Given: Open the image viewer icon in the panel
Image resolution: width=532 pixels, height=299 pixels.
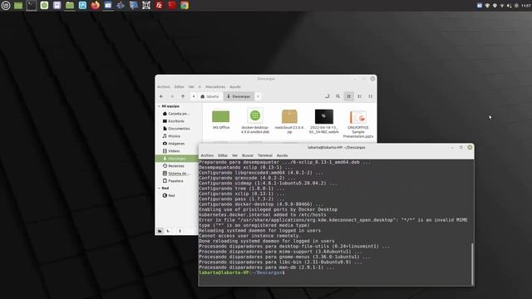Looking at the screenshot, I should tap(82, 5).
